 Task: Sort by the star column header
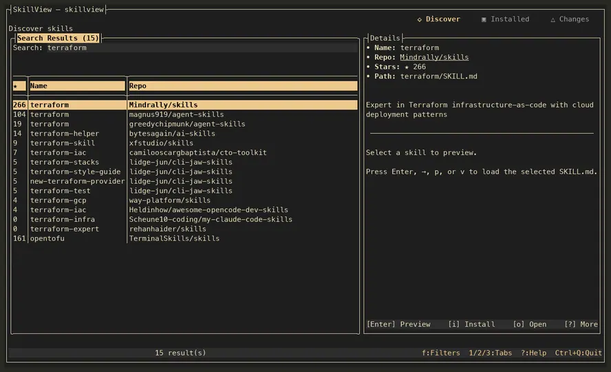click(x=19, y=86)
